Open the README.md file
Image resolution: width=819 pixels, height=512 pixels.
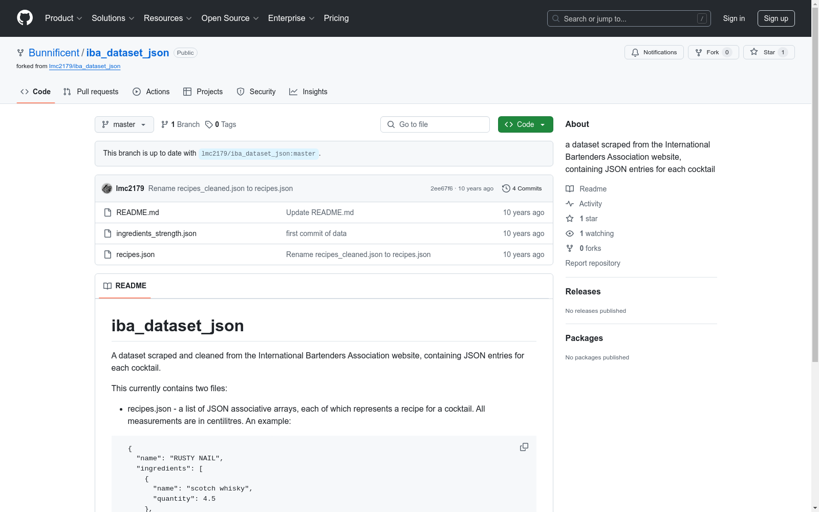coord(138,212)
